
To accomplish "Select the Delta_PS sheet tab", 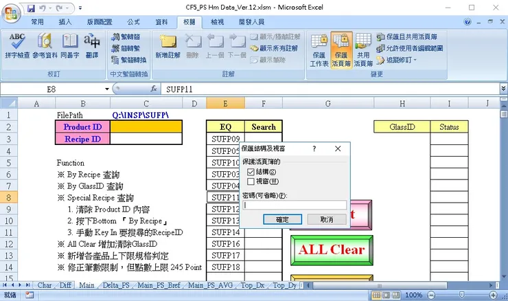I will click(x=116, y=285).
